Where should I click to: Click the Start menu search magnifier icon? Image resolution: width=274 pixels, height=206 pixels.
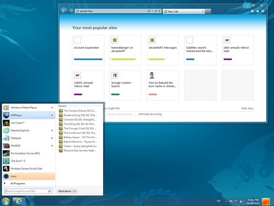(x=50, y=191)
